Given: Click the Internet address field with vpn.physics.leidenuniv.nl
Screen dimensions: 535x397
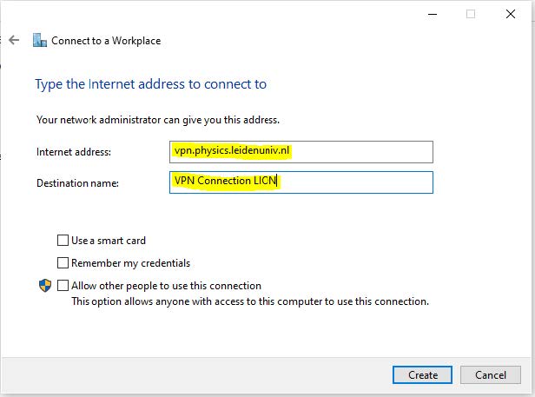Looking at the screenshot, I should 301,151.
